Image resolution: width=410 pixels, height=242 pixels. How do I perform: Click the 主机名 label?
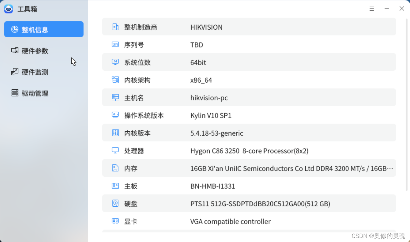[x=134, y=98]
